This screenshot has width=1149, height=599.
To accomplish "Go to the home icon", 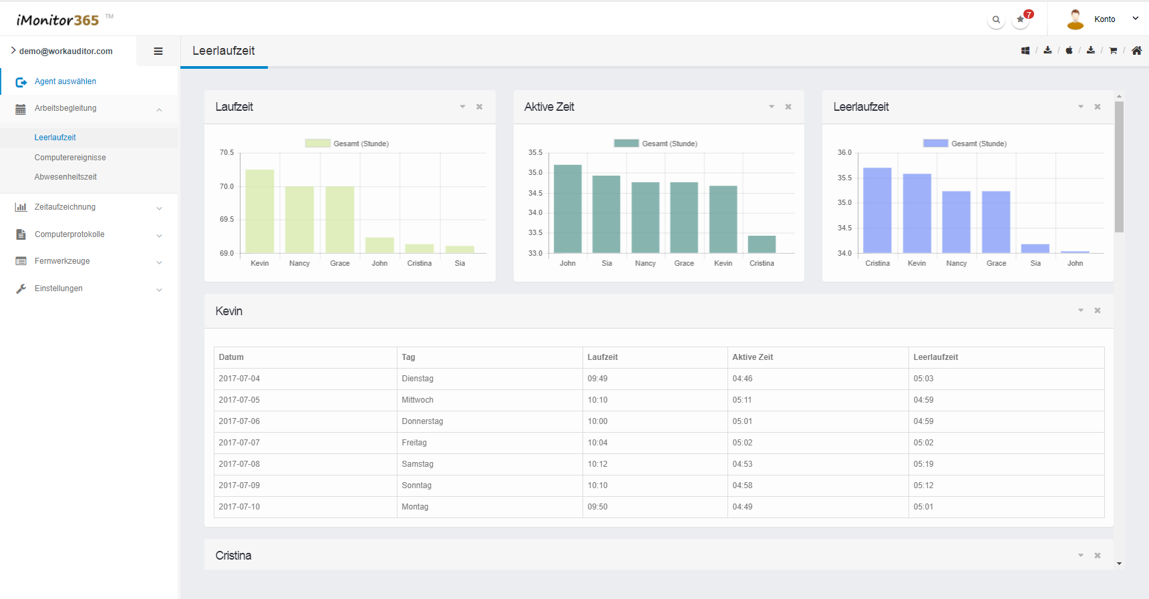I will point(1136,51).
